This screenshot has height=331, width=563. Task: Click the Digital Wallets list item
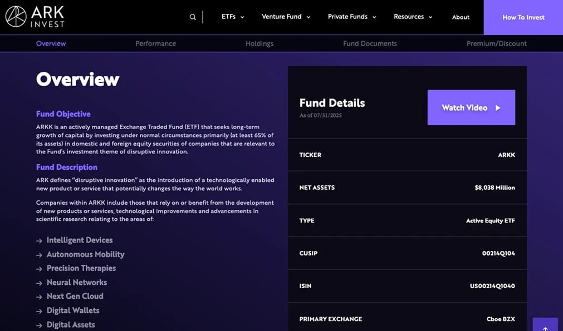coord(73,310)
